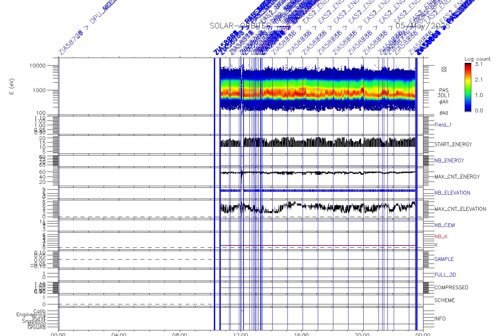Select the COMPRESSED panel label

(451, 288)
